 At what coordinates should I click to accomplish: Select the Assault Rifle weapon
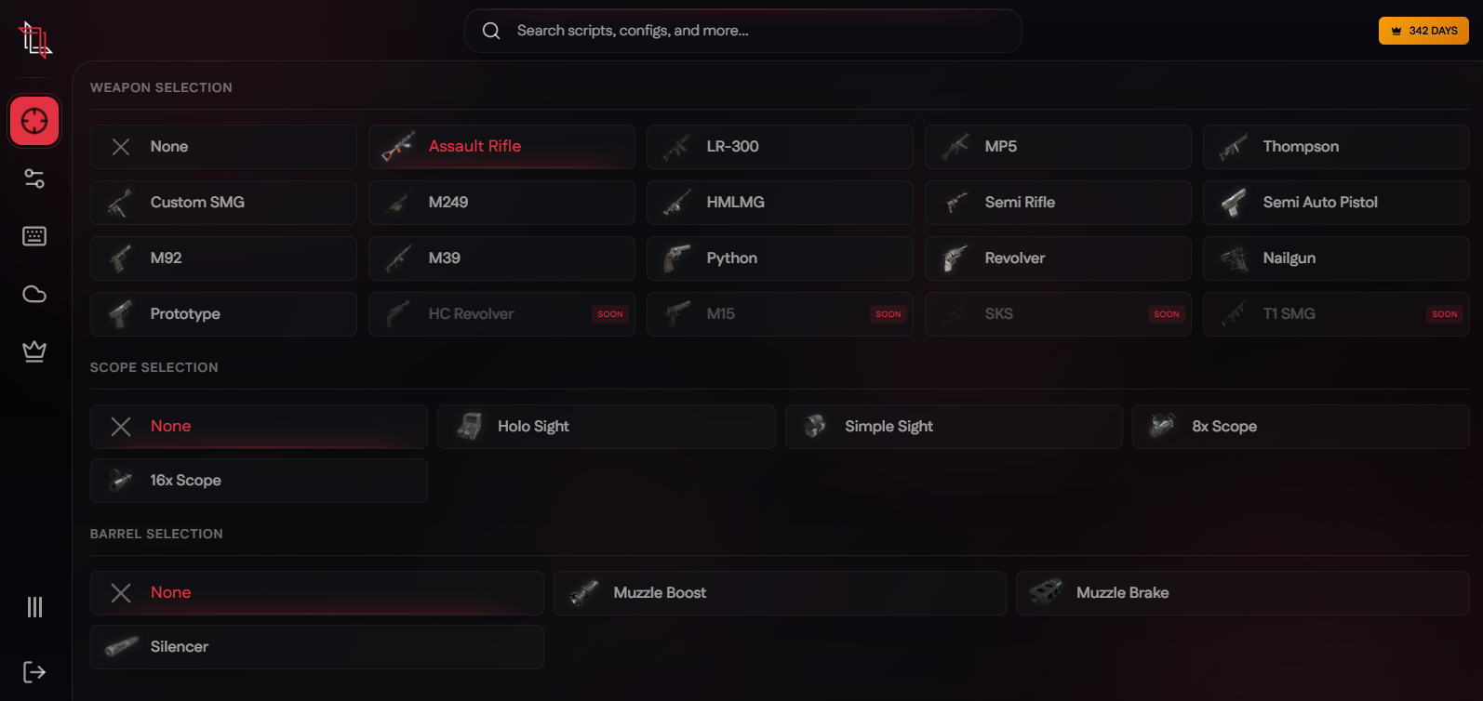coord(501,147)
